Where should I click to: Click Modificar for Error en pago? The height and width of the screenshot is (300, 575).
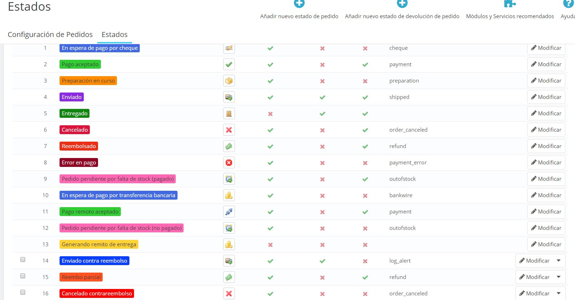point(546,163)
